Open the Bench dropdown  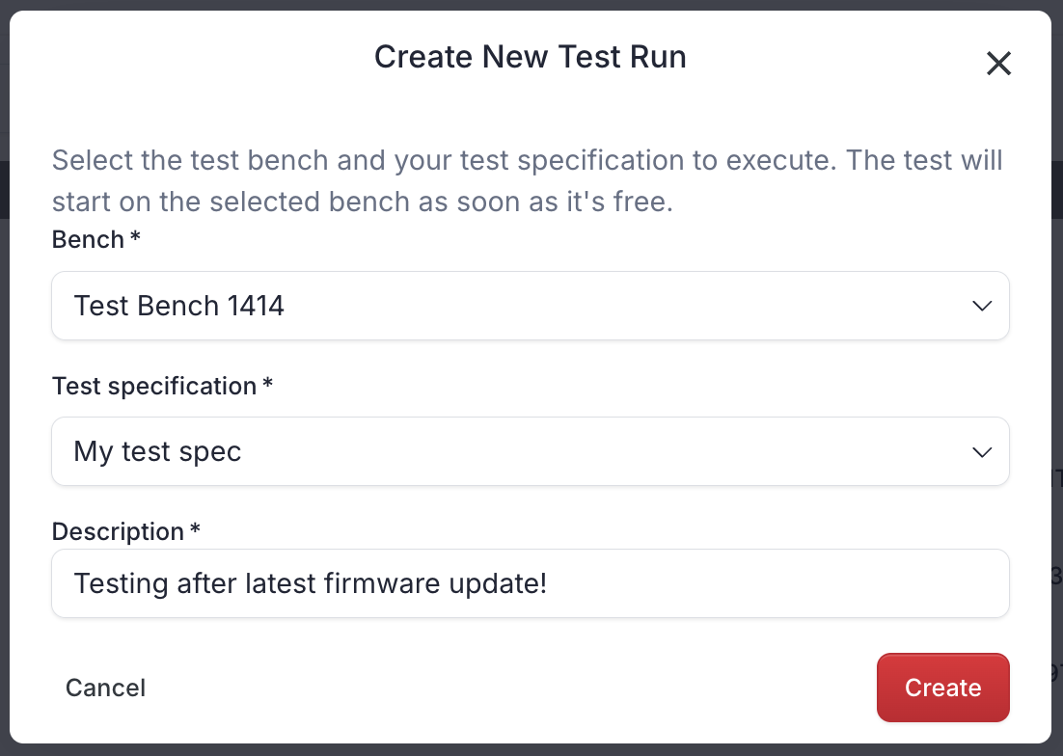(x=530, y=306)
